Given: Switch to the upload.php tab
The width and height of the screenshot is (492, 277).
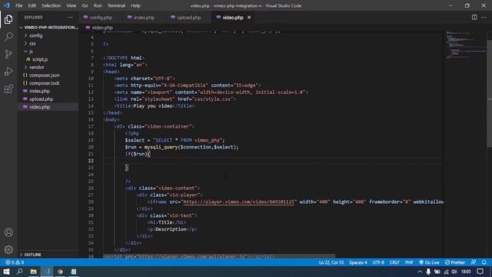Looking at the screenshot, I should click(189, 18).
